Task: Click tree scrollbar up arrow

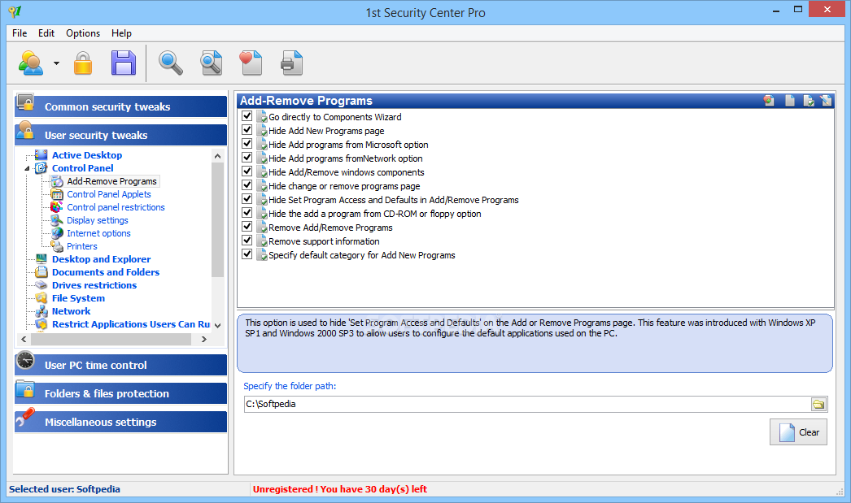Action: (x=218, y=156)
